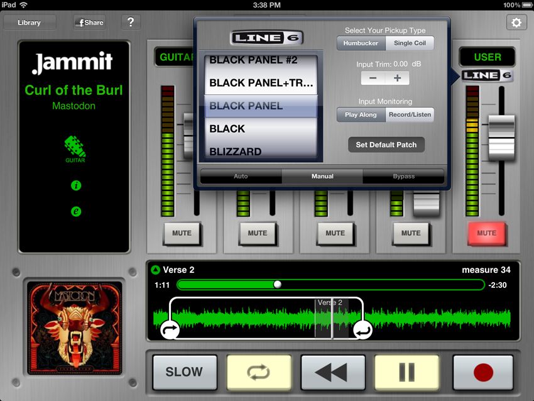
Task: Click the elapsed time 1:11
Action: (x=162, y=285)
